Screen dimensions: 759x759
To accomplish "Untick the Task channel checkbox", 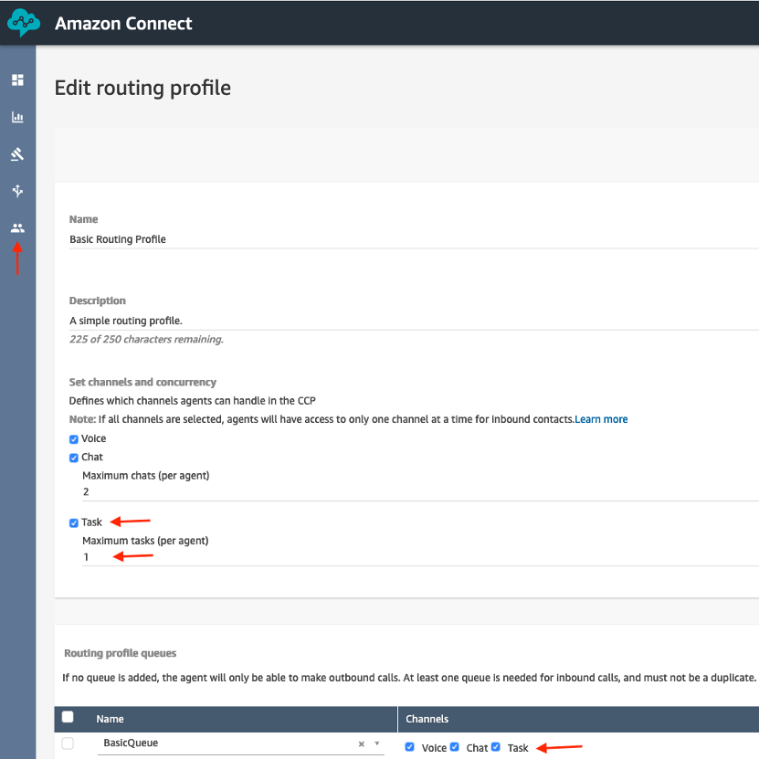I will tap(73, 522).
